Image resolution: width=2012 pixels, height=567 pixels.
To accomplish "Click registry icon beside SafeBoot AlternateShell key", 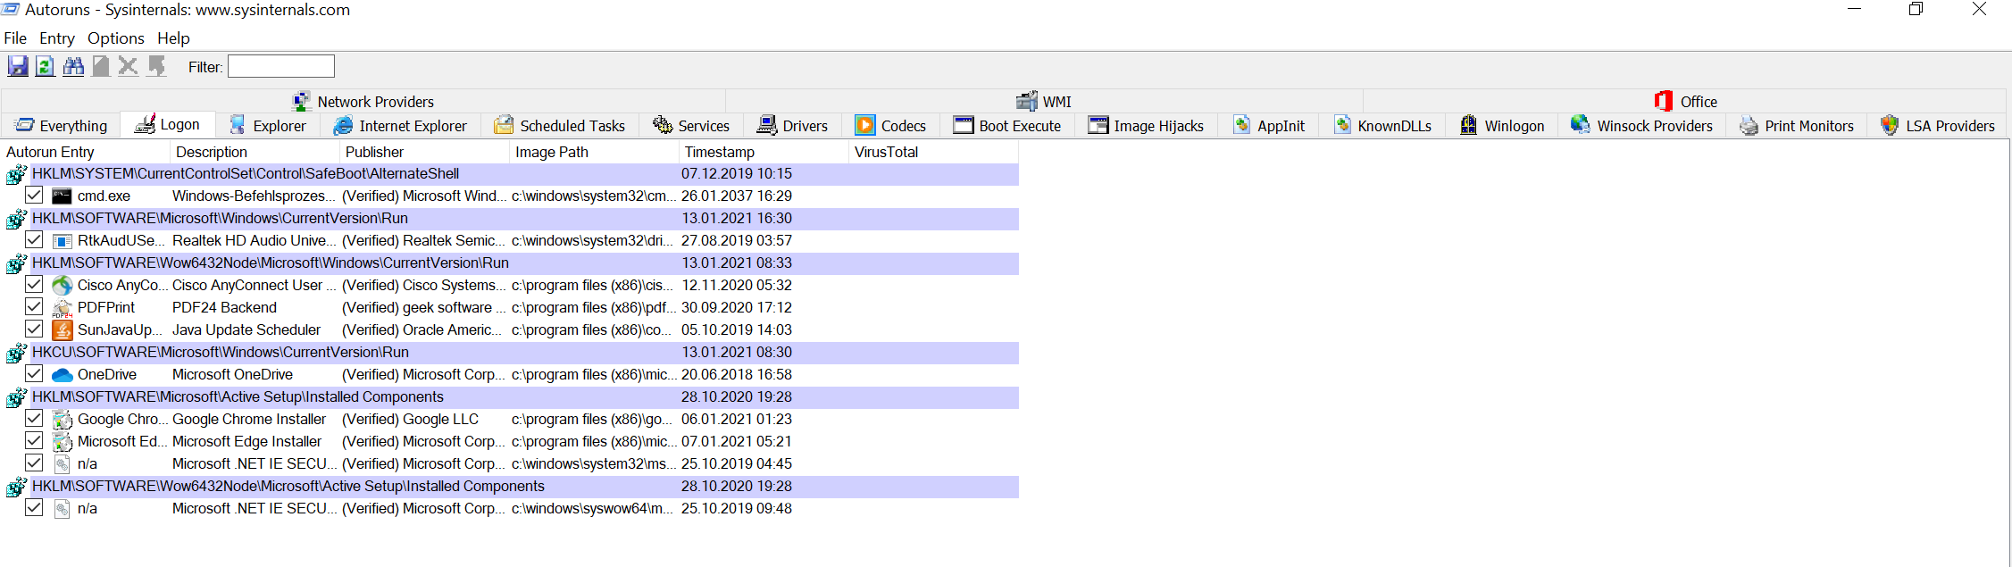I will (x=16, y=173).
